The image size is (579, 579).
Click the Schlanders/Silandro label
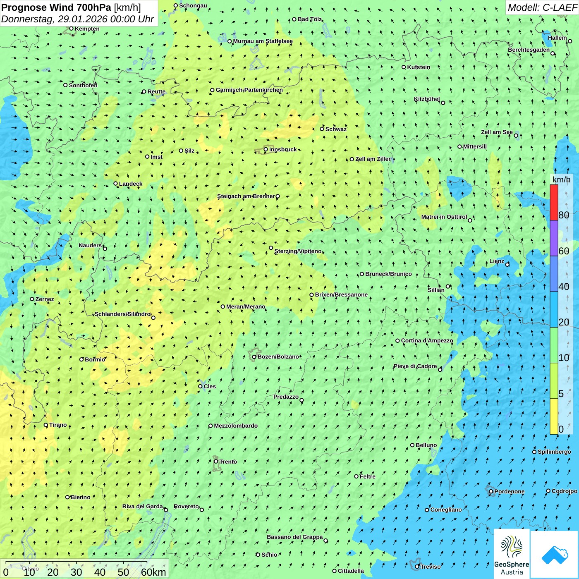point(122,314)
